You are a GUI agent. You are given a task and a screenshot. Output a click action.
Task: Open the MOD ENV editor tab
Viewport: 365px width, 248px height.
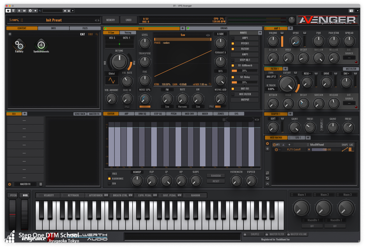point(189,114)
